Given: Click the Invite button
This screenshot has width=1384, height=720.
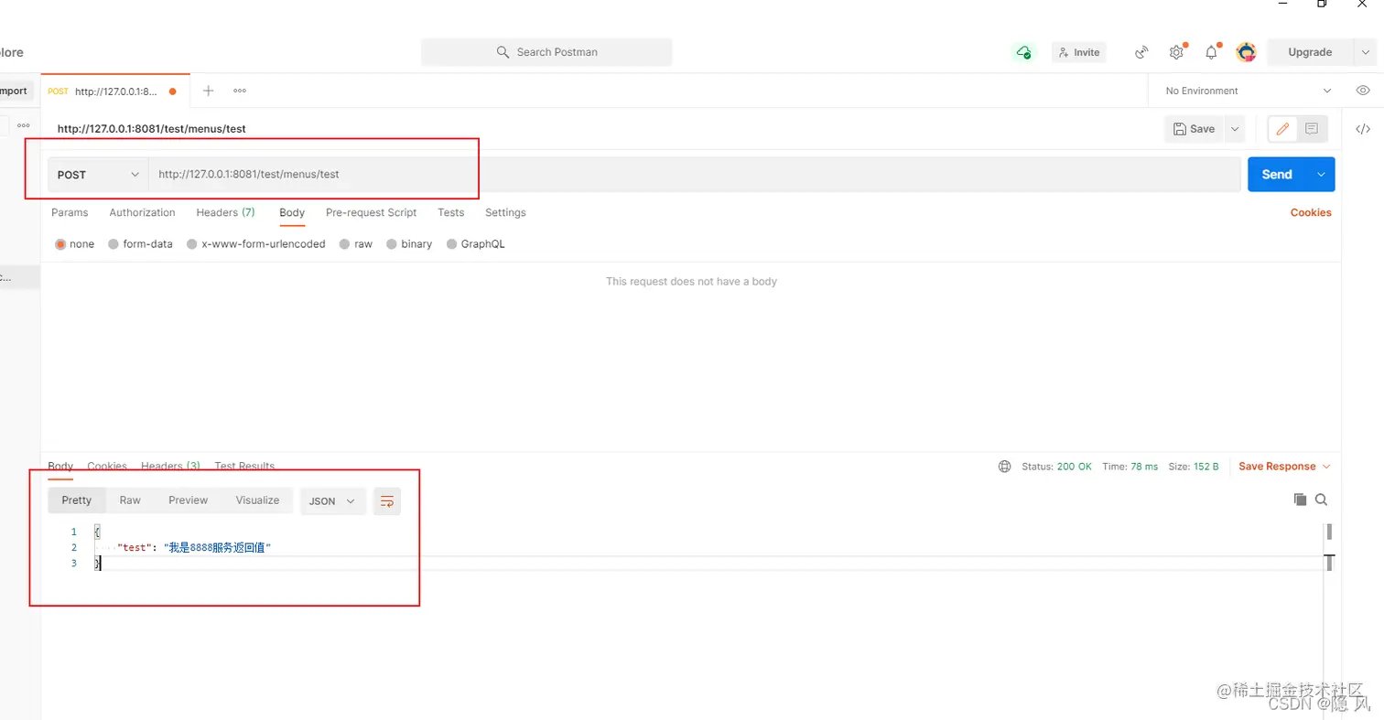Looking at the screenshot, I should pyautogui.click(x=1078, y=52).
